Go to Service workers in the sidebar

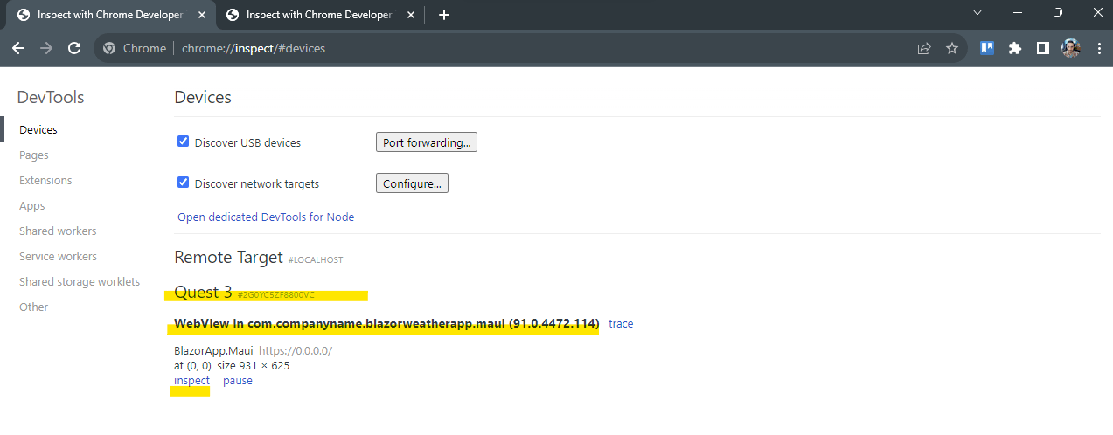(58, 256)
